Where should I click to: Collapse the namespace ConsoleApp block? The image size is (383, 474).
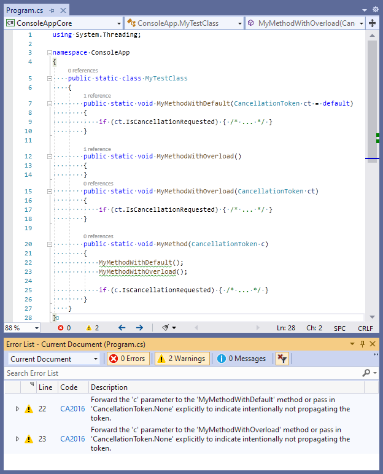tap(50, 53)
